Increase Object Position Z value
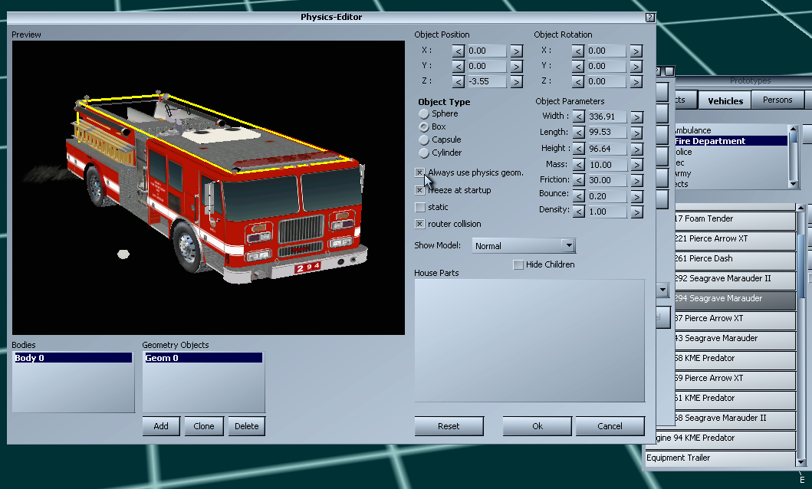The height and width of the screenshot is (489, 812). click(x=516, y=82)
